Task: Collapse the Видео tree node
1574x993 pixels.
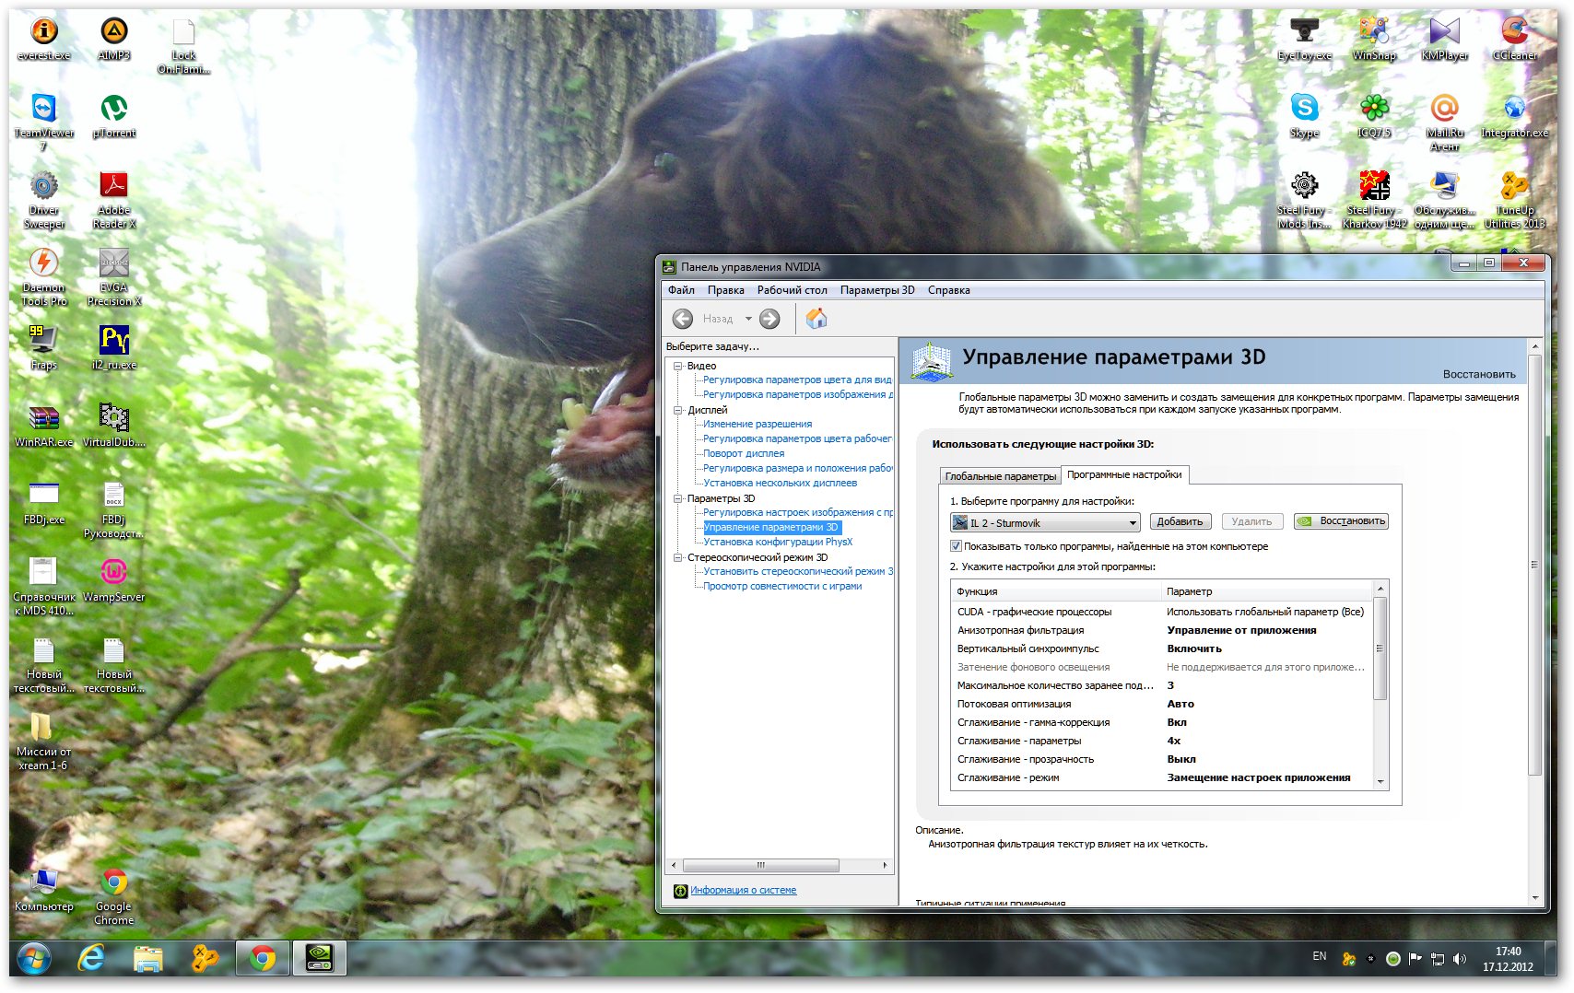Action: pos(678,366)
